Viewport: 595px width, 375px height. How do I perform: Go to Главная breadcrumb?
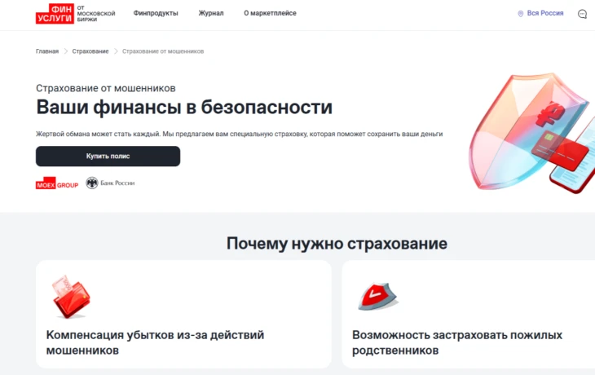click(47, 51)
